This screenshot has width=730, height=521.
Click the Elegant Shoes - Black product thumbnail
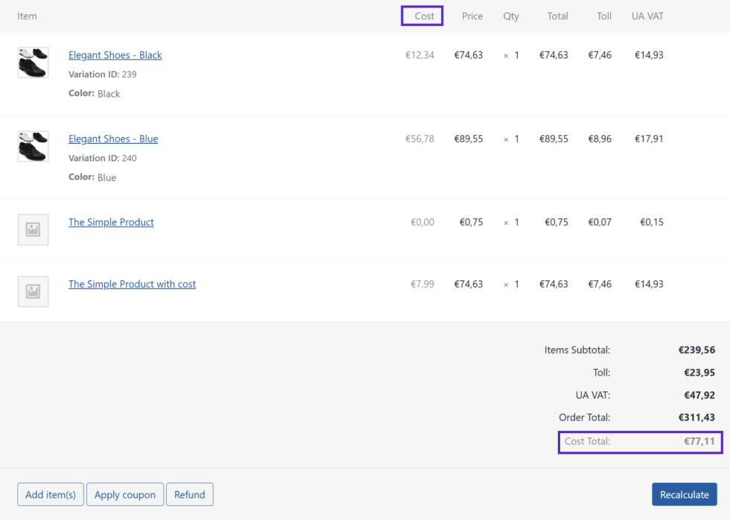tap(33, 63)
